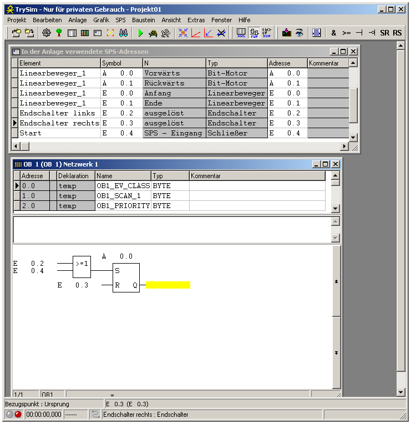
Task: Click the eye monitor icon
Action: 300,33
